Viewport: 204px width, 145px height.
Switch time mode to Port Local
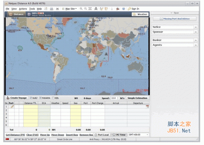(x=102, y=135)
